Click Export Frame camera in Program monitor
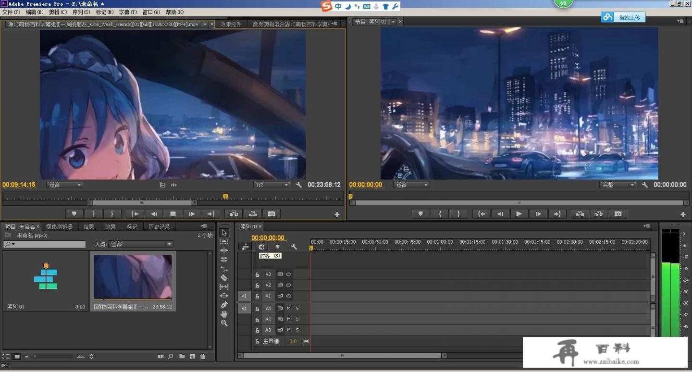Screen dimensions: 692x372 pyautogui.click(x=618, y=214)
